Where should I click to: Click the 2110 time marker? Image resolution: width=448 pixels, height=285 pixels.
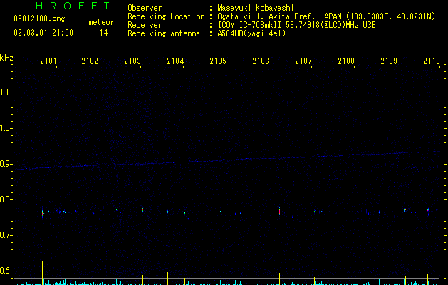pos(432,61)
